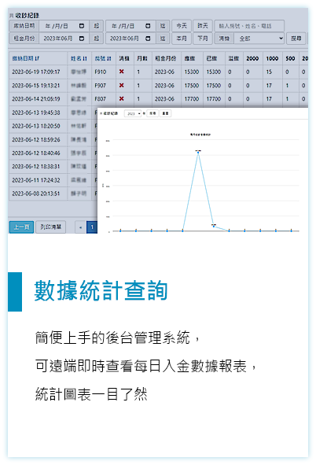
Task: Click timestamp 2023-06-12 18:59:26
Action: coord(36,139)
